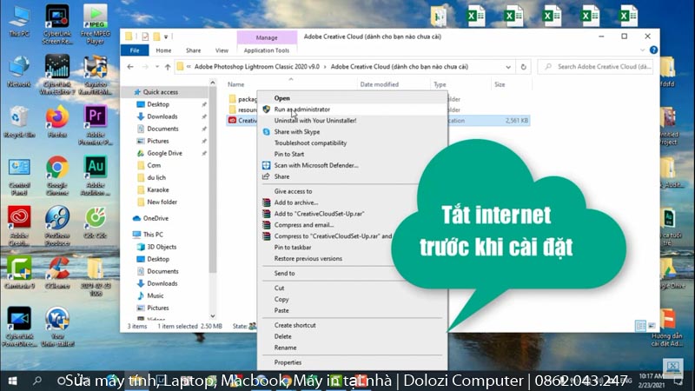Launch Google Chrome desktop icon
Image resolution: width=695 pixels, height=391 pixels.
tap(57, 171)
